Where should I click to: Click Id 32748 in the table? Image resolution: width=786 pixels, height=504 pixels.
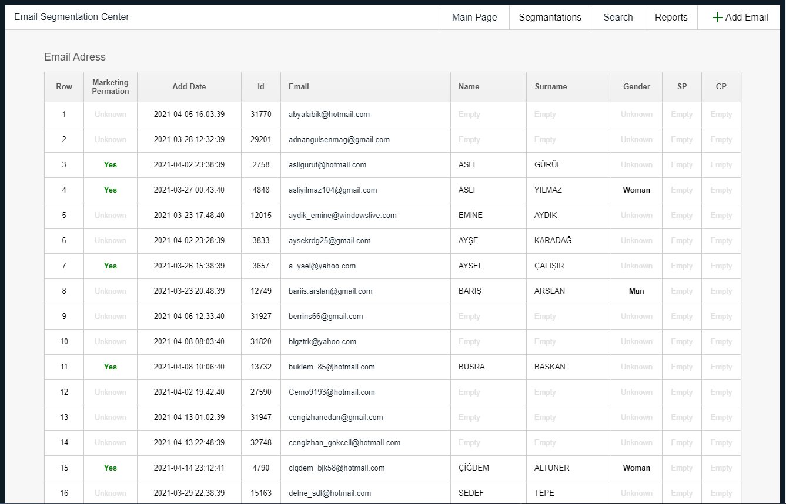(x=261, y=443)
